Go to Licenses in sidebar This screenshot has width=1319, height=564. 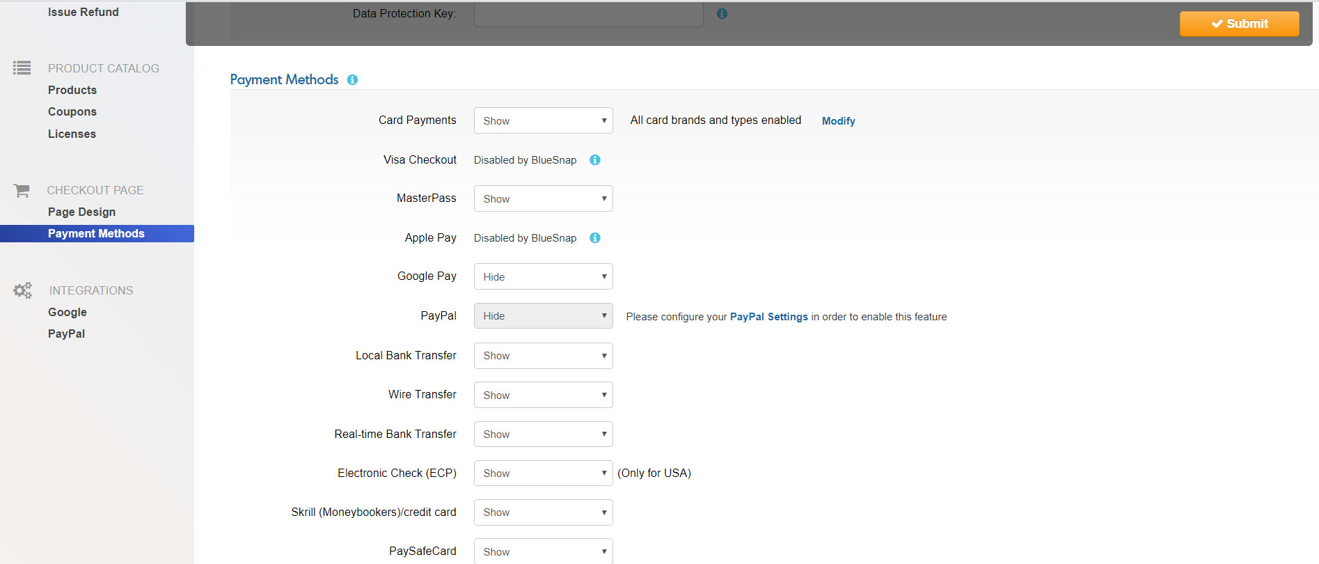click(72, 134)
